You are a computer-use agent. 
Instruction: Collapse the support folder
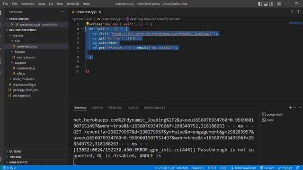(x=20, y=63)
